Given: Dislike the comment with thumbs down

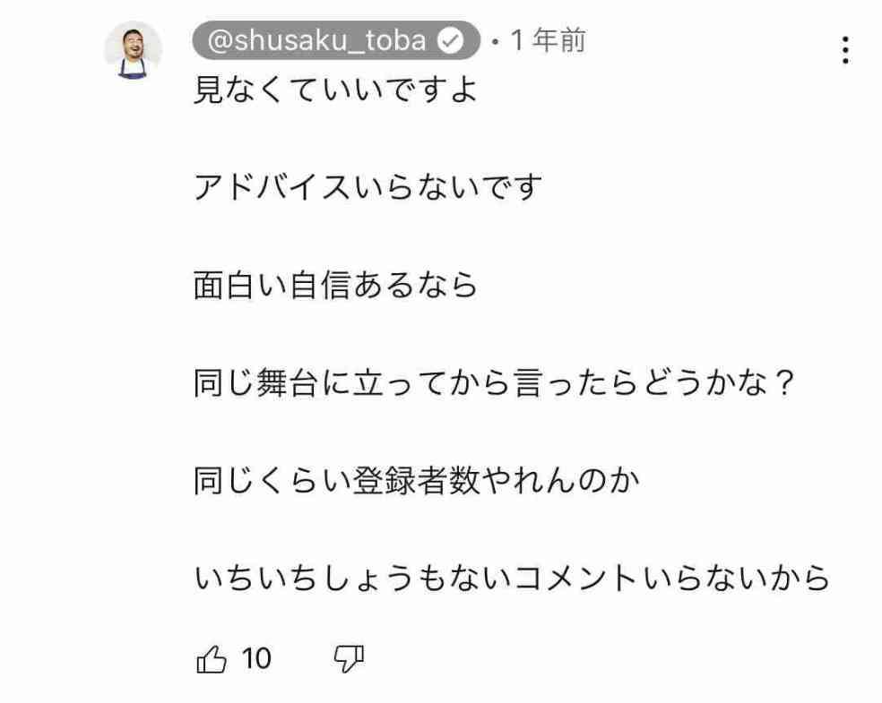Looking at the screenshot, I should coord(348,660).
